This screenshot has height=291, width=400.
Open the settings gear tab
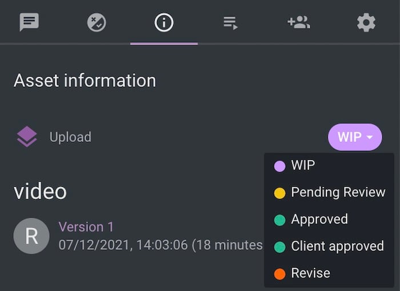tap(366, 22)
